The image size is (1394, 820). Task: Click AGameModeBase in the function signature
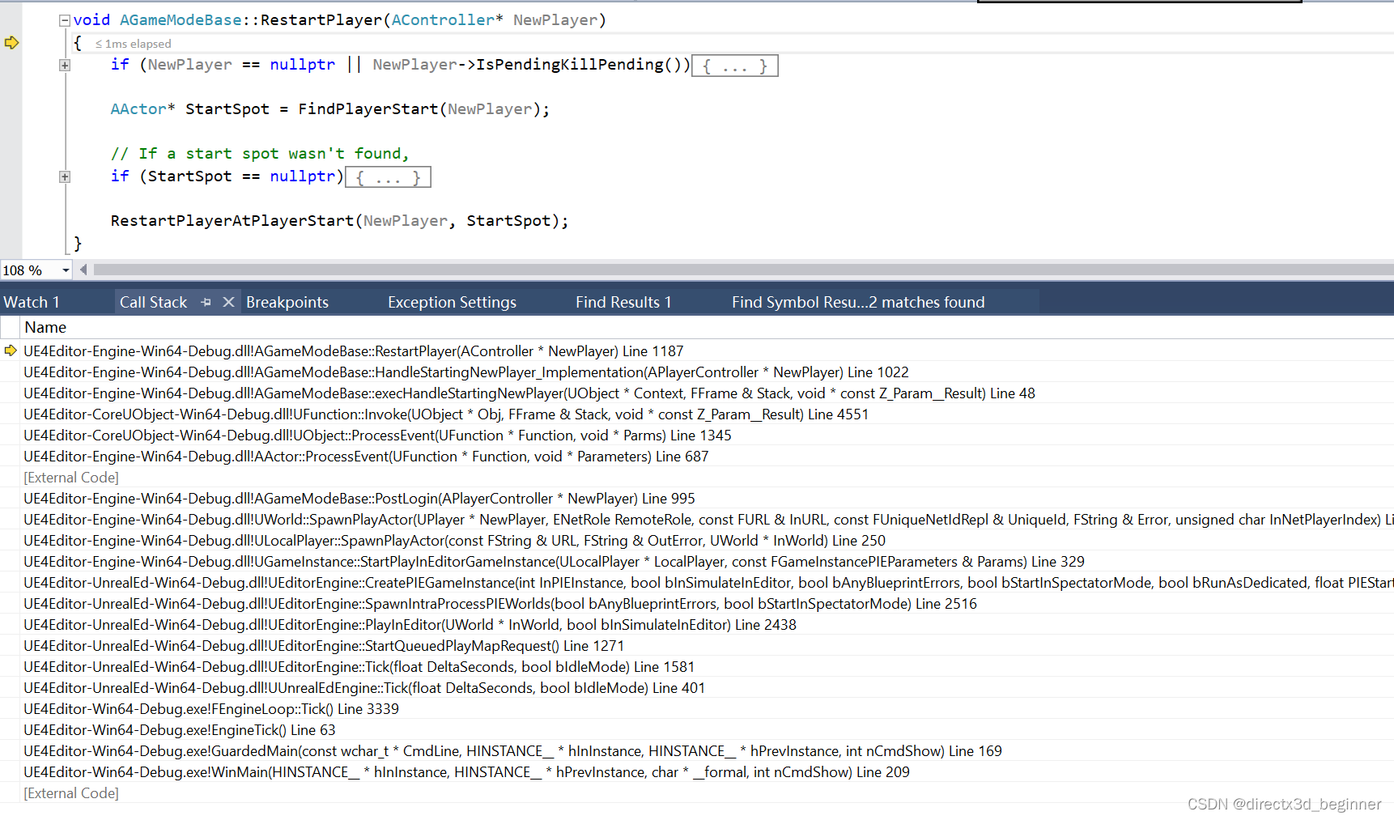pyautogui.click(x=181, y=19)
